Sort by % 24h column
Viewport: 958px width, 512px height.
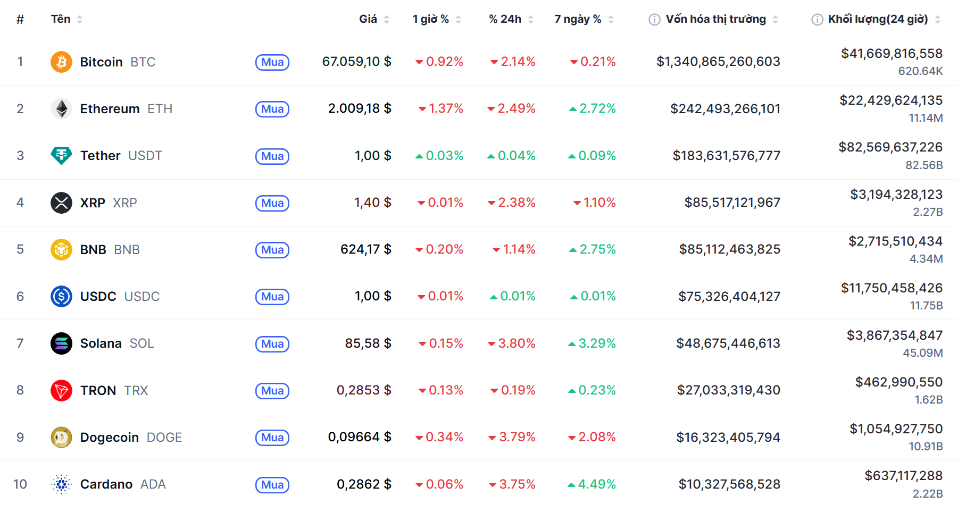511,19
